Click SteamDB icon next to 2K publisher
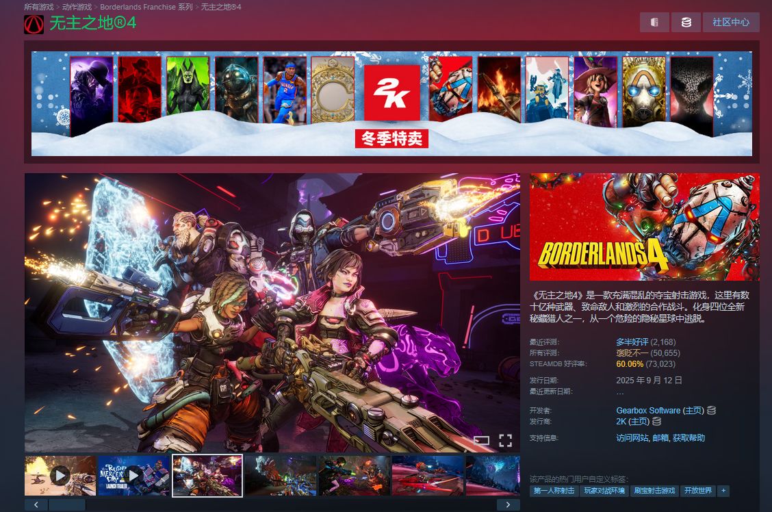 pos(656,422)
